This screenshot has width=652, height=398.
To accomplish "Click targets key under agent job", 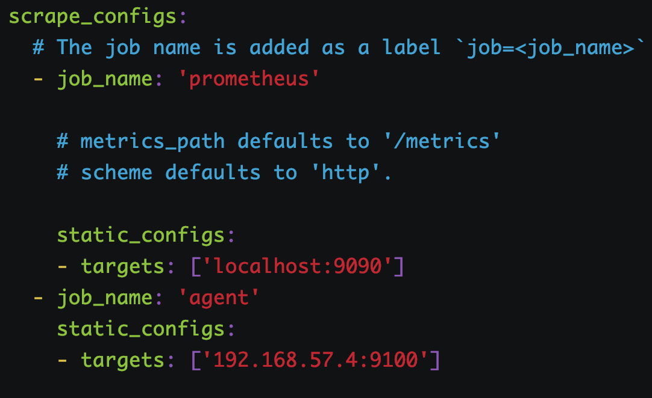I will click(123, 360).
